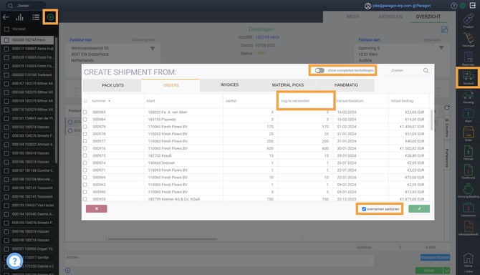Check the box for order 000979

(x=85, y=127)
